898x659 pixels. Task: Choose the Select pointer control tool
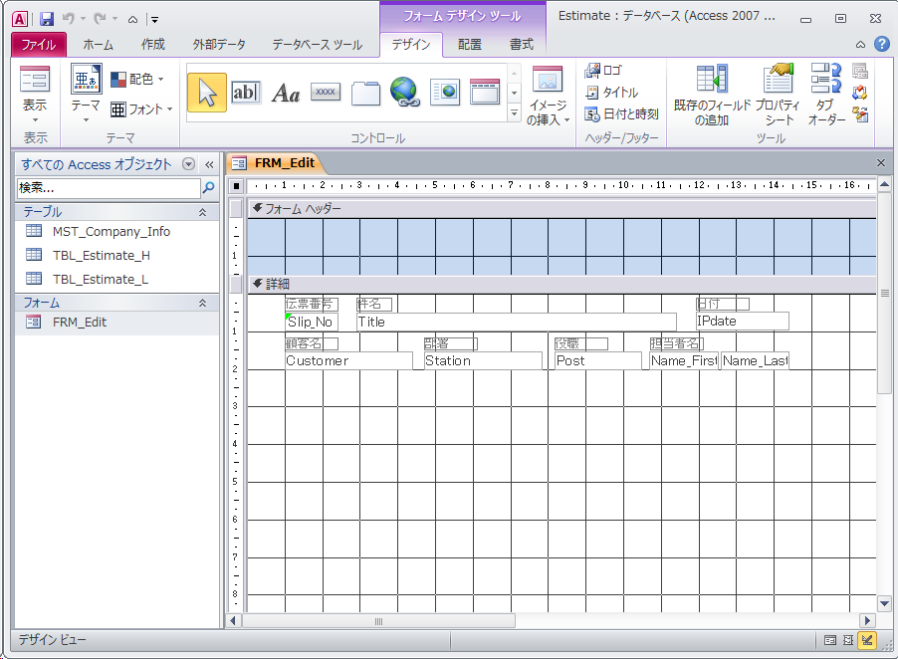click(x=207, y=93)
